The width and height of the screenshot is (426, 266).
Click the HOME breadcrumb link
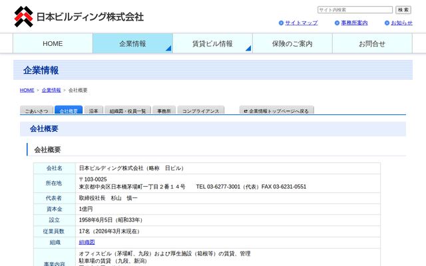pos(27,90)
